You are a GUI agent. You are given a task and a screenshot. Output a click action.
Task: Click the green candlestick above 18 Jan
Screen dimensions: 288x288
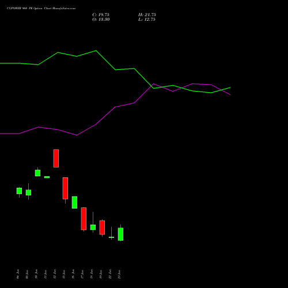[x=93, y=227]
